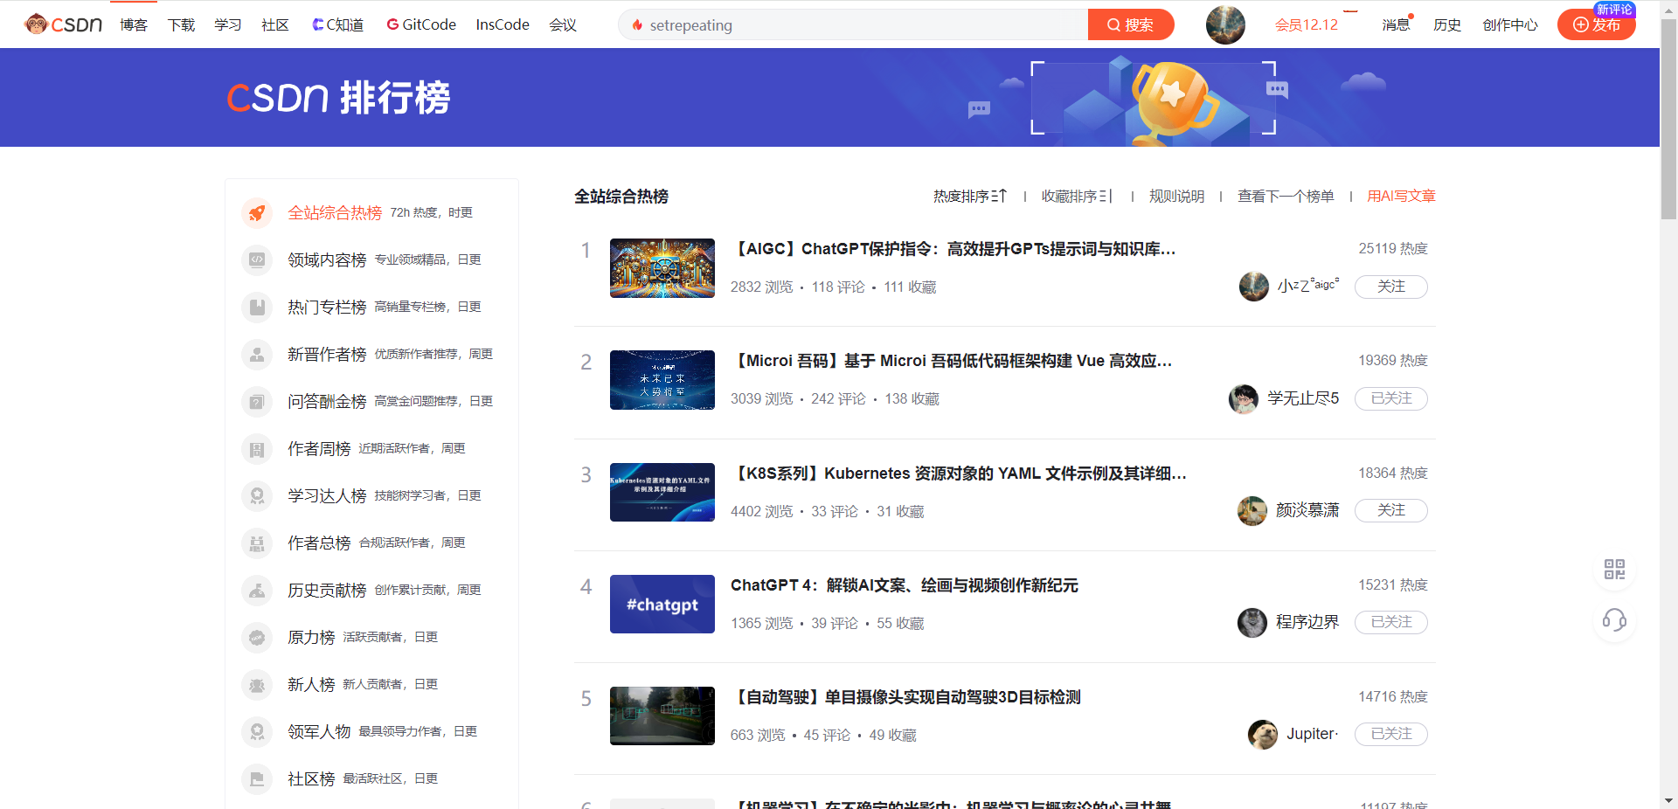Click the 历史贡献榜 icon
This screenshot has width=1678, height=809.
coord(257,590)
